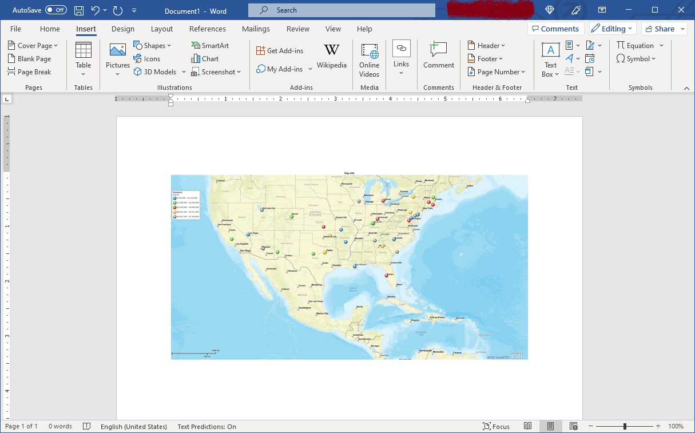Open WordArt dropdown

tap(573, 58)
